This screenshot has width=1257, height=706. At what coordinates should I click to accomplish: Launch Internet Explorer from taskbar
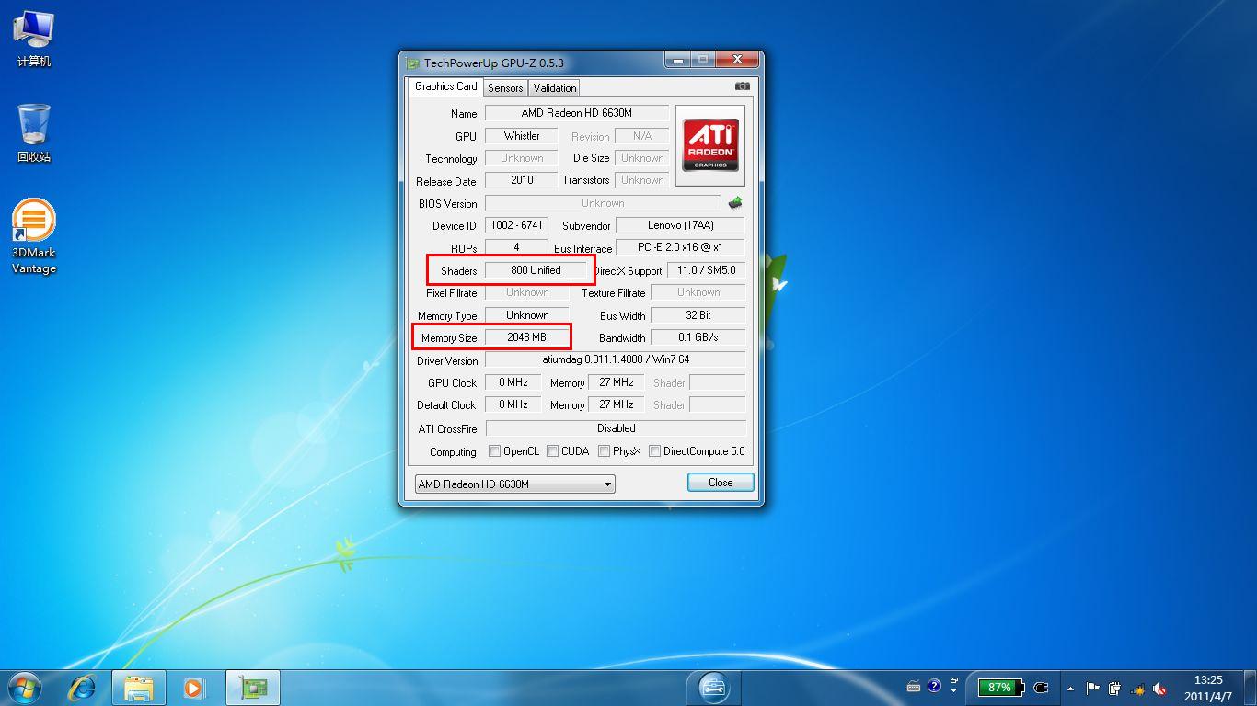click(x=83, y=688)
